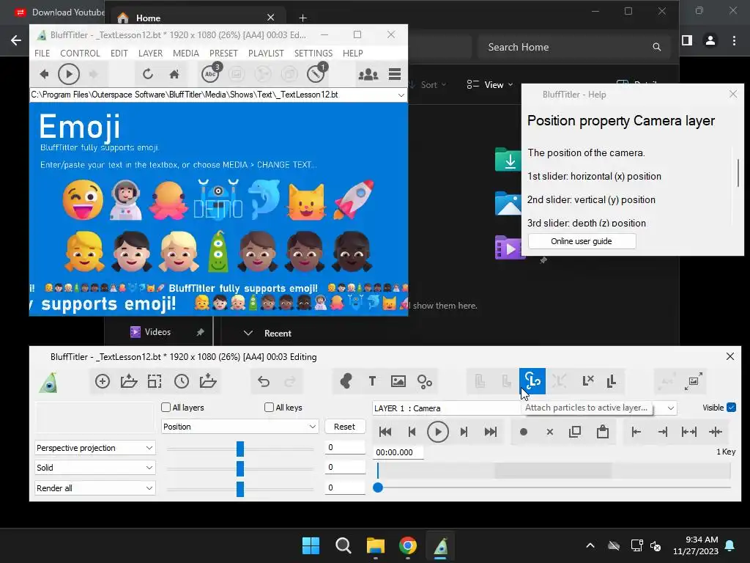Click the camera layer icon with badge 1
The image size is (750, 563).
316,73
